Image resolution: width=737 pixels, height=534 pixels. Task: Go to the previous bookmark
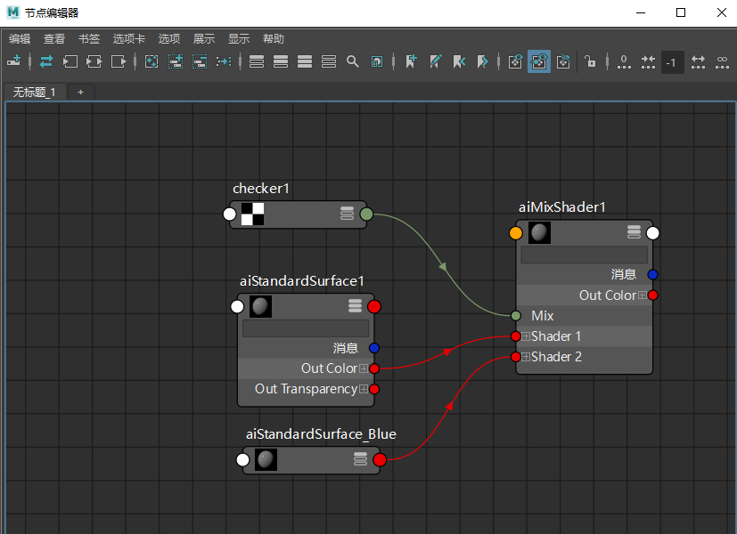(459, 61)
